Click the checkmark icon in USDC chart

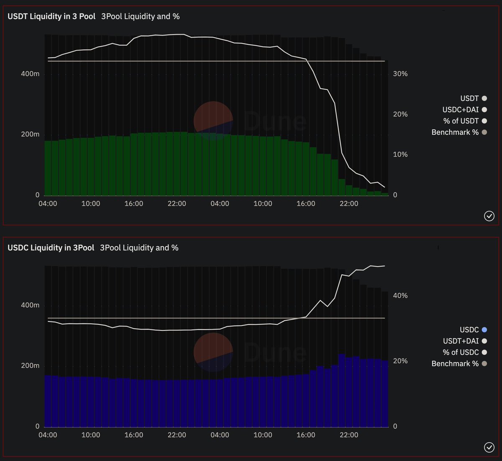coord(489,448)
